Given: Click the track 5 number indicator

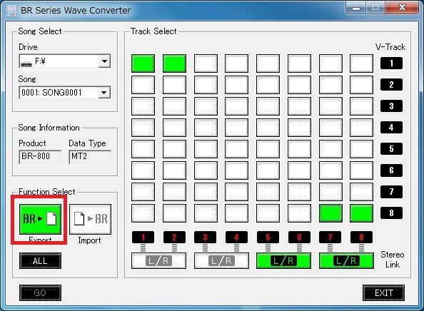Looking at the screenshot, I should pyautogui.click(x=268, y=238).
